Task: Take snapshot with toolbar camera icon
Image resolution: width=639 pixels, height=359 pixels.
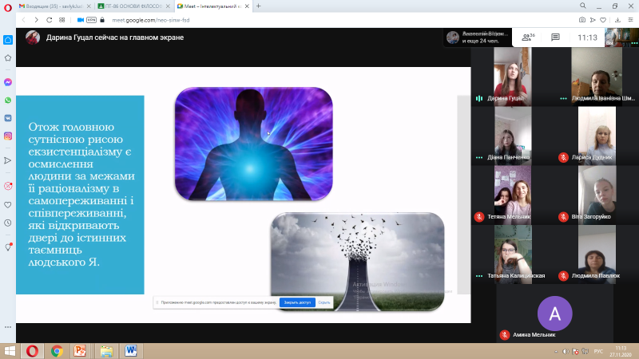Action: pyautogui.click(x=582, y=20)
